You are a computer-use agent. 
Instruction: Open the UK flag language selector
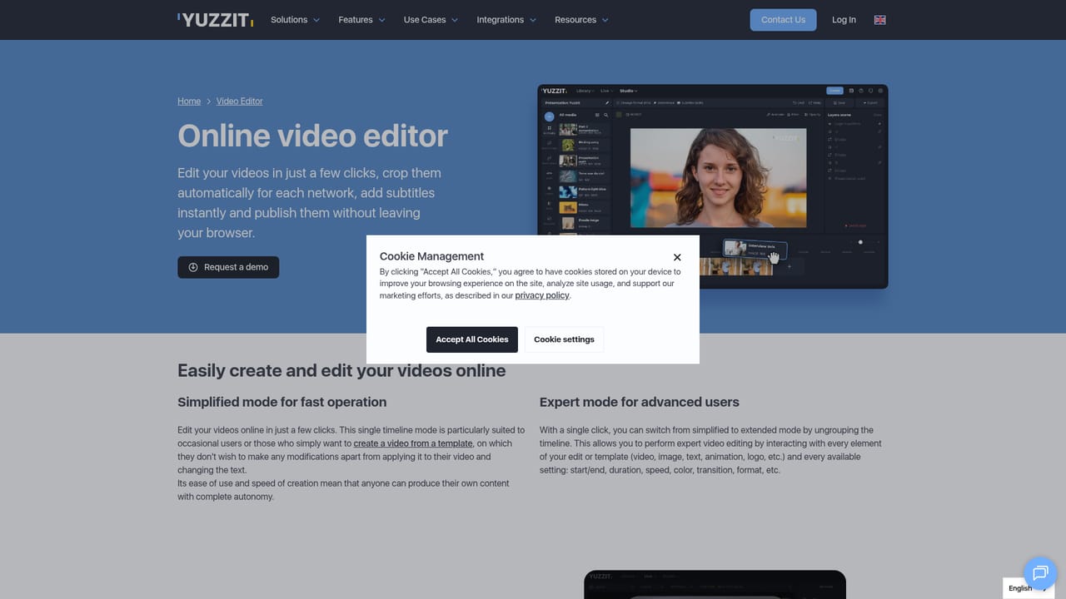(x=879, y=20)
